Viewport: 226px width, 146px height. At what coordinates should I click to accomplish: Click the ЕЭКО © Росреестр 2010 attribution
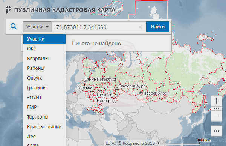pyautogui.click(x=130, y=143)
